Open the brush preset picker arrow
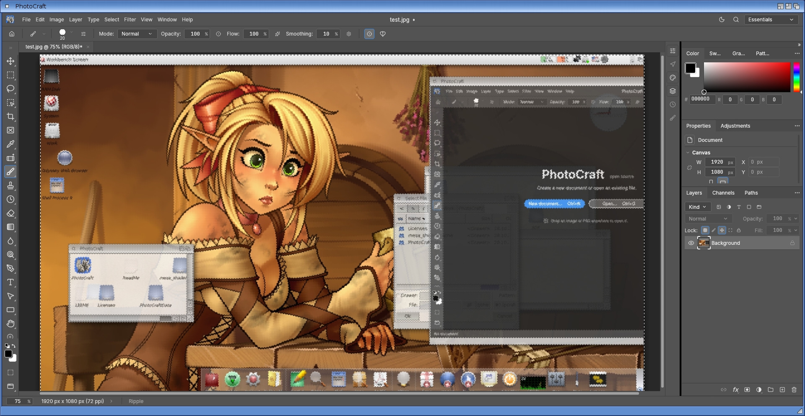The height and width of the screenshot is (416, 805). pos(72,32)
